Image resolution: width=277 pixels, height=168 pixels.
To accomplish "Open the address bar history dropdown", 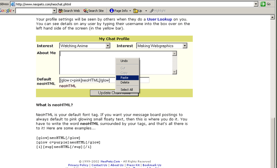I will (256, 4).
